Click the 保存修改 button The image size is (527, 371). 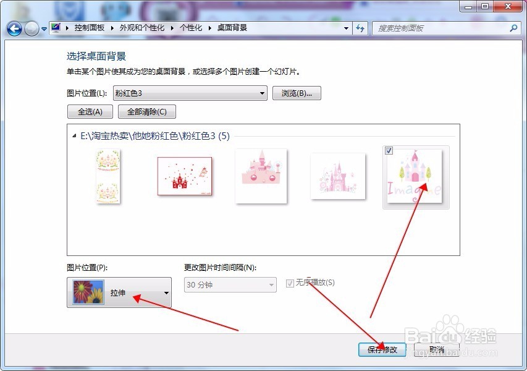pyautogui.click(x=382, y=349)
